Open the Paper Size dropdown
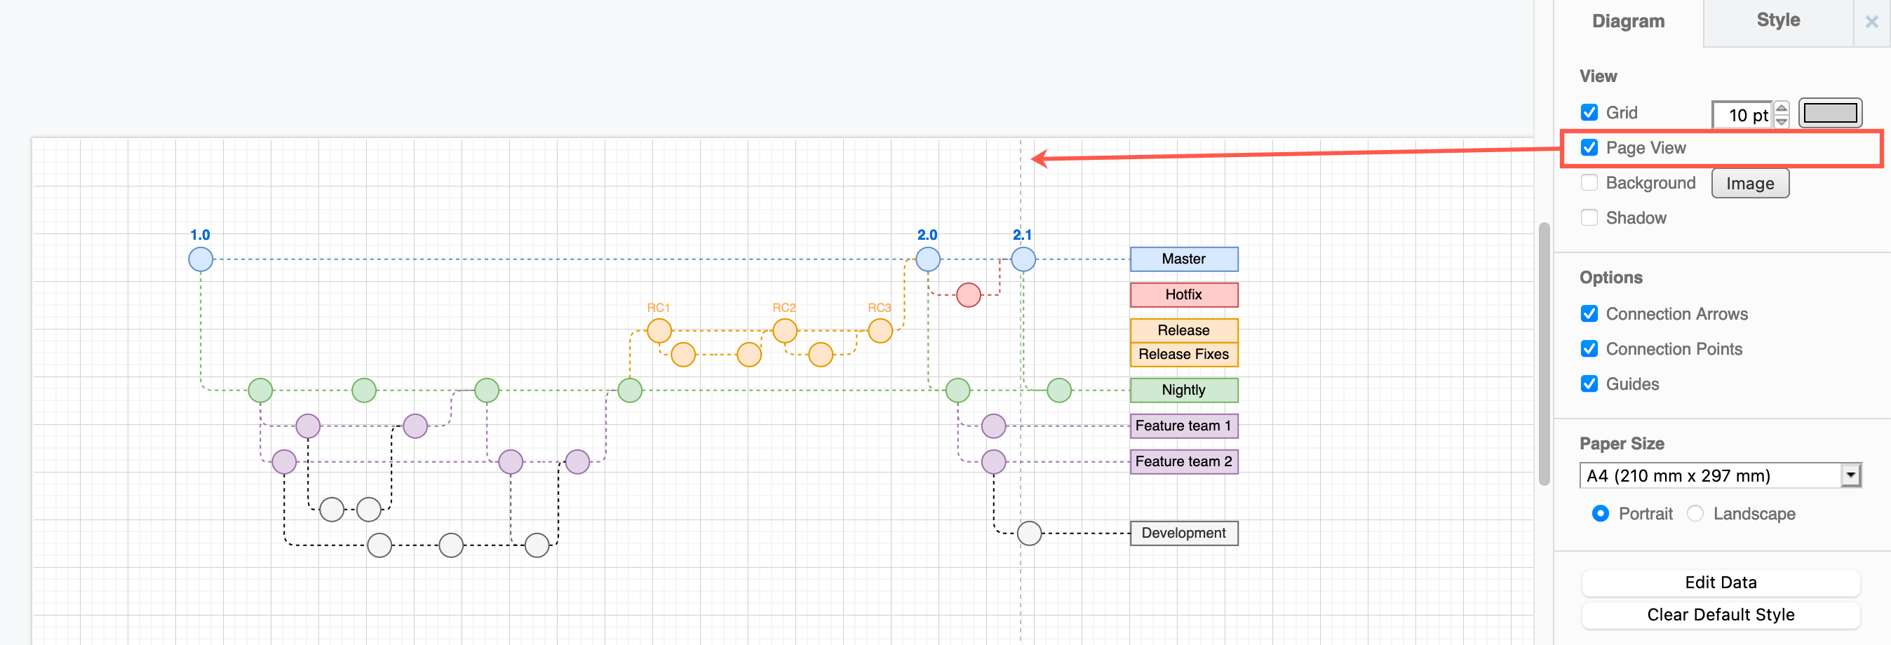The height and width of the screenshot is (645, 1891). pos(1851,475)
